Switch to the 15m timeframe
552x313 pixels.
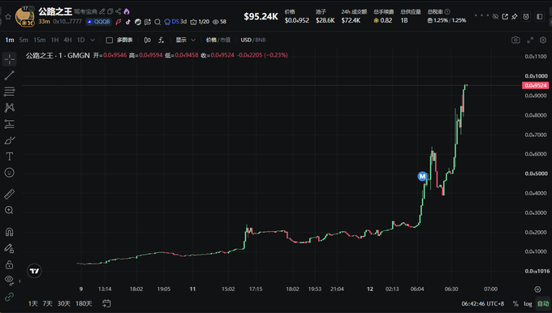(x=40, y=40)
